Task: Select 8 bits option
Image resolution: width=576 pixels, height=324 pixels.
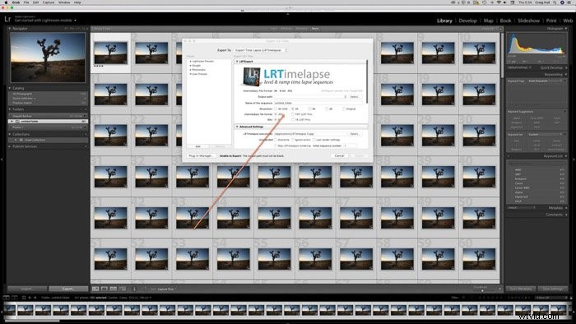Action: point(276,119)
